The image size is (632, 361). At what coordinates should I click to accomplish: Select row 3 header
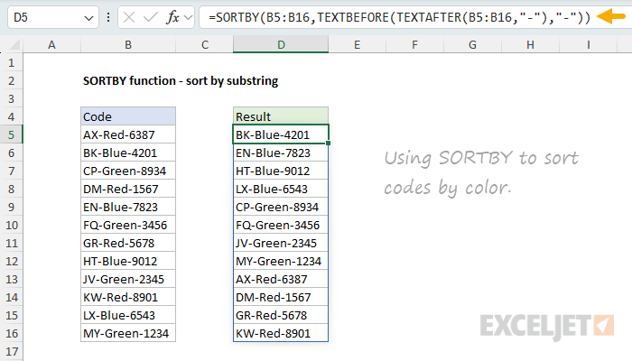[x=11, y=98]
